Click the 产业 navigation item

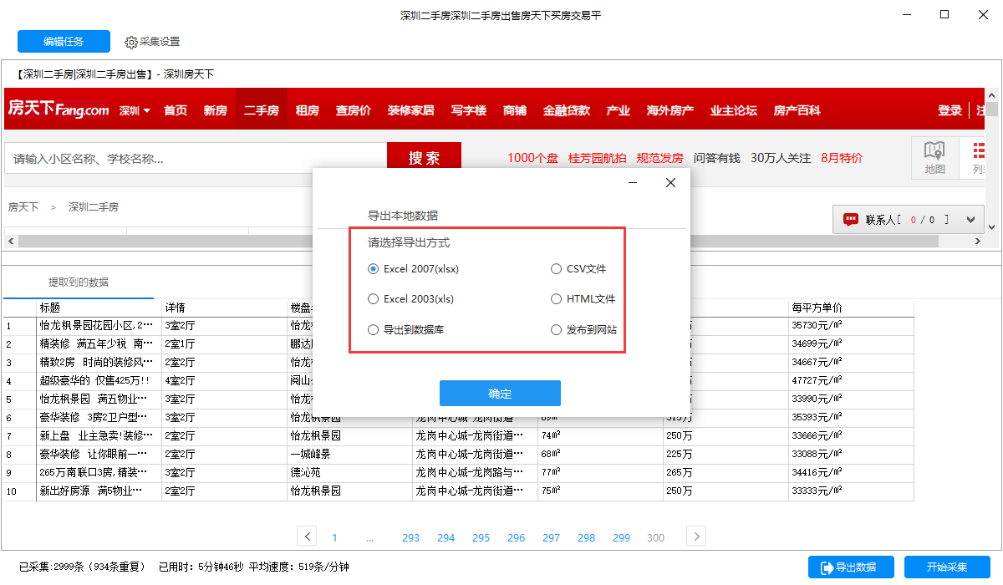(618, 110)
